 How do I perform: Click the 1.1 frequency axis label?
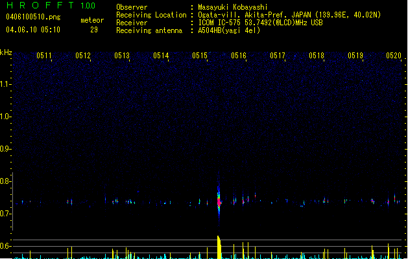[x=6, y=84]
